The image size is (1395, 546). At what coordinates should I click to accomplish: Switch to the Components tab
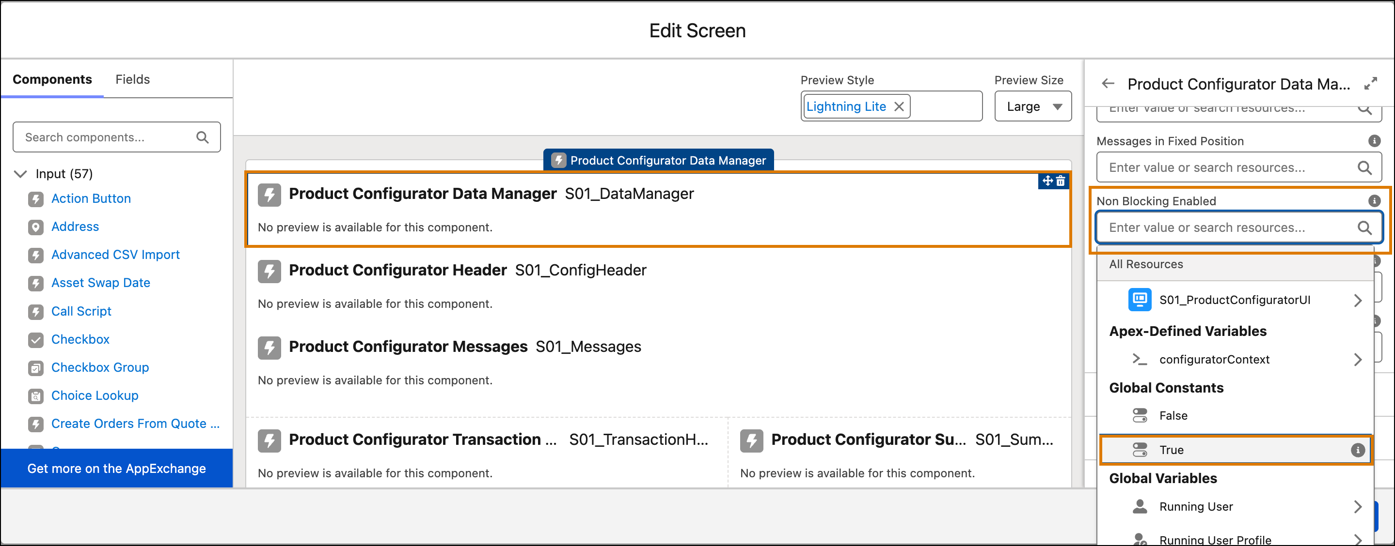52,79
